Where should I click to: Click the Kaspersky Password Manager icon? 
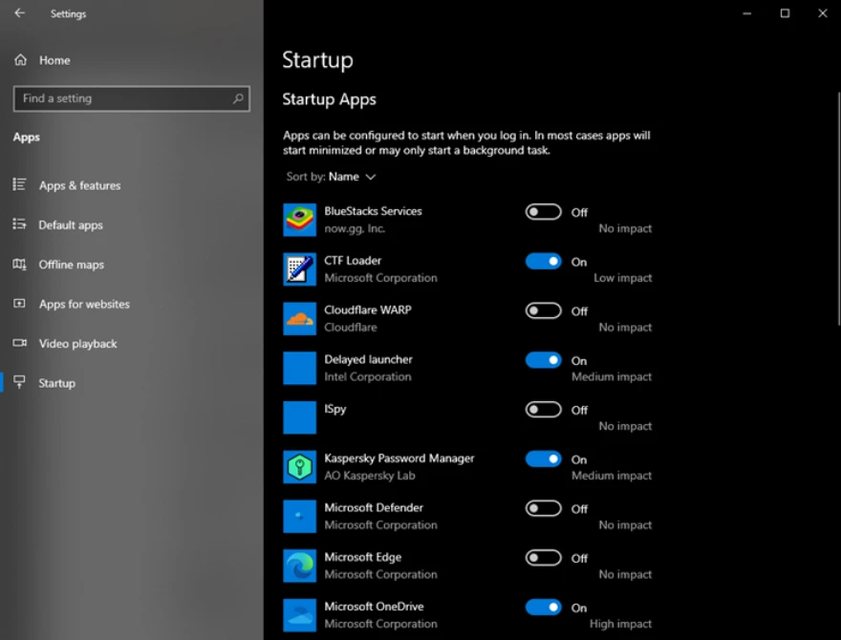(300, 466)
